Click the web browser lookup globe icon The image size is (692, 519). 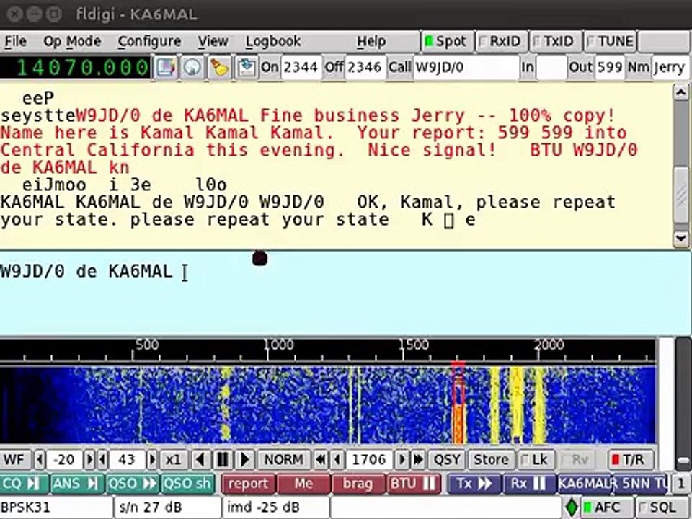point(192,68)
